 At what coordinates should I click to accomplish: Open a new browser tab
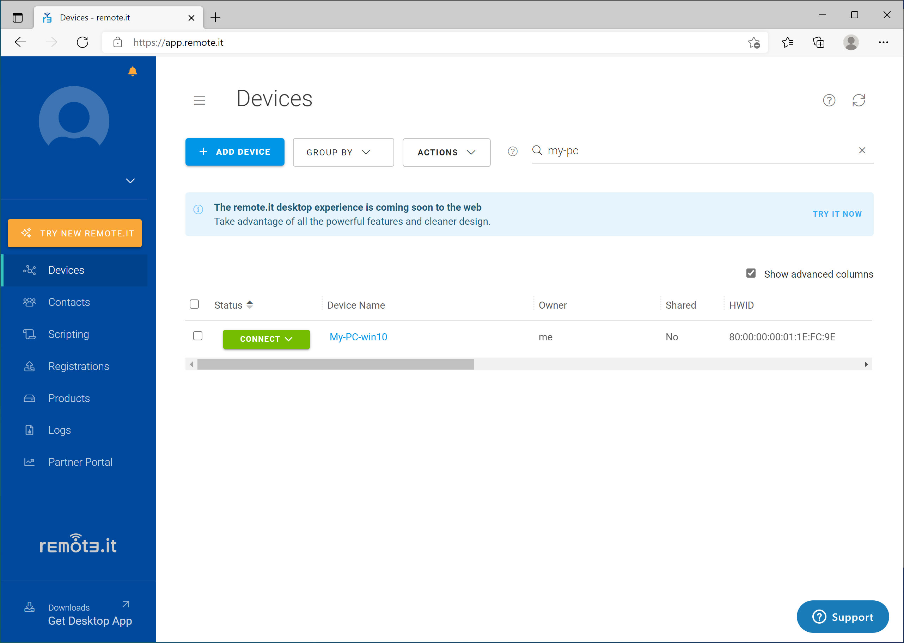point(215,17)
